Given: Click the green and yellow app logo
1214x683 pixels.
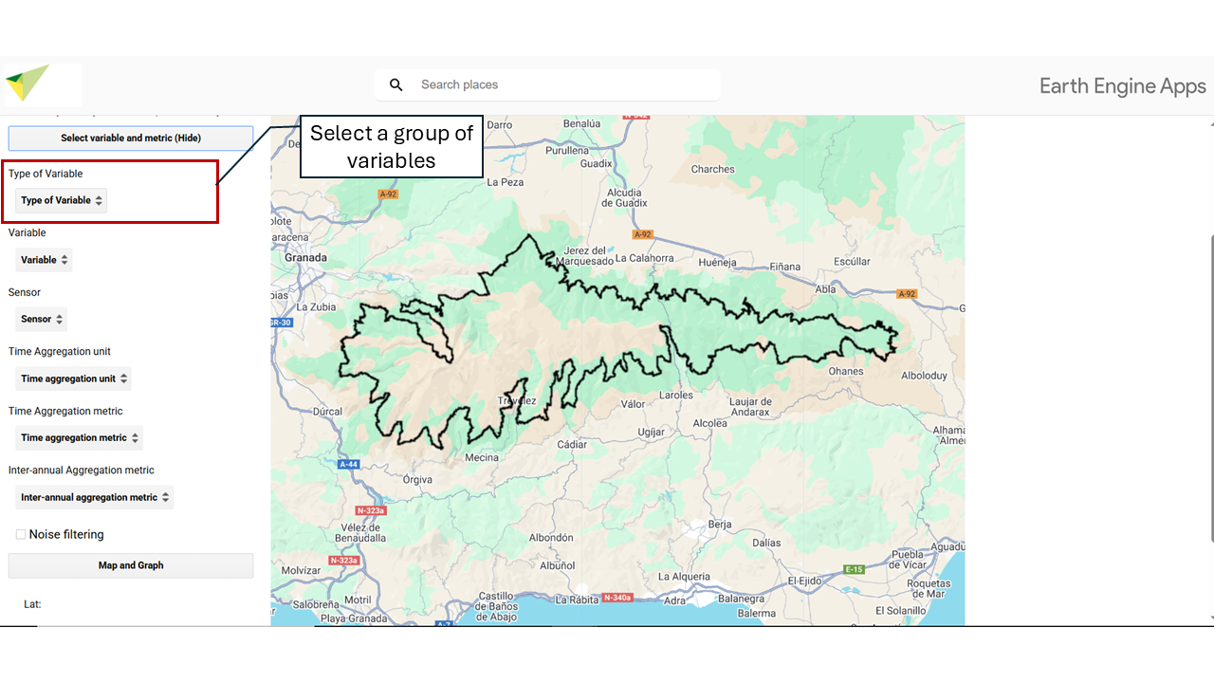Looking at the screenshot, I should 27,83.
